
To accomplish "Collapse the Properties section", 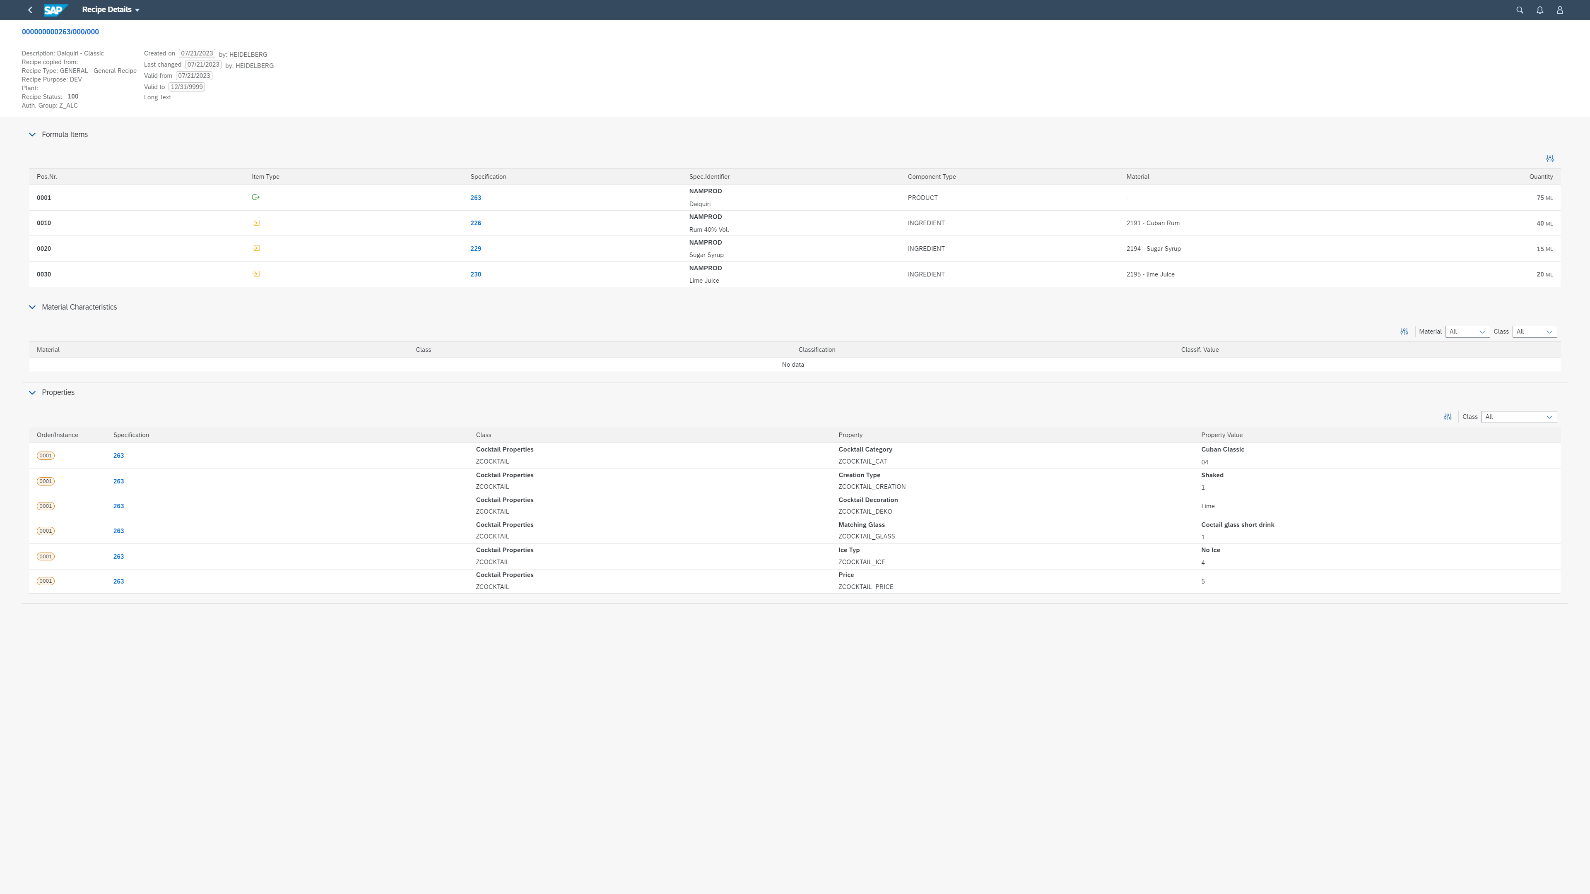I will 32,392.
